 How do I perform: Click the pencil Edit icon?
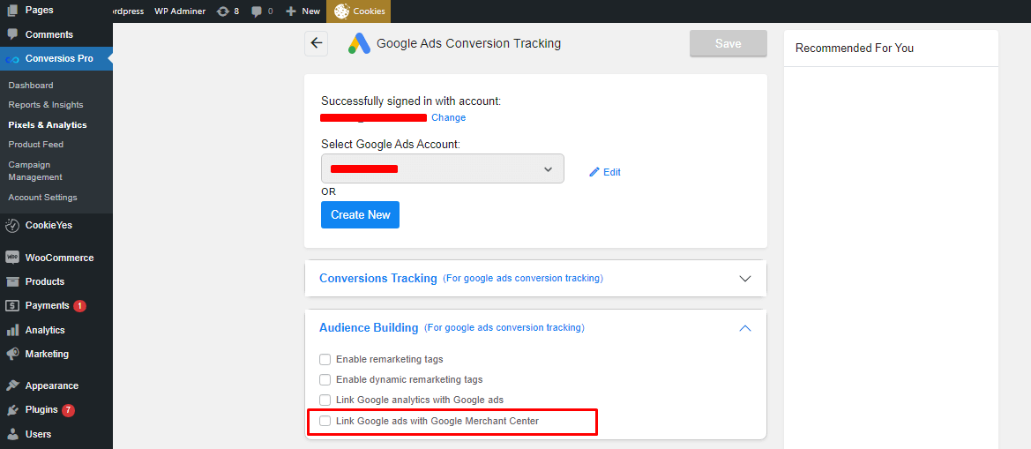click(x=594, y=172)
